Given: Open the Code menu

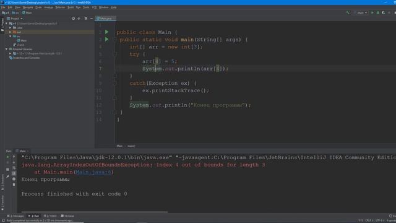Looking at the screenshot, I should tap(38, 7).
